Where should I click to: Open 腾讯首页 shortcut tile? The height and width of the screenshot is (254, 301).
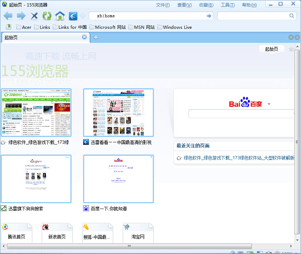pos(17,233)
